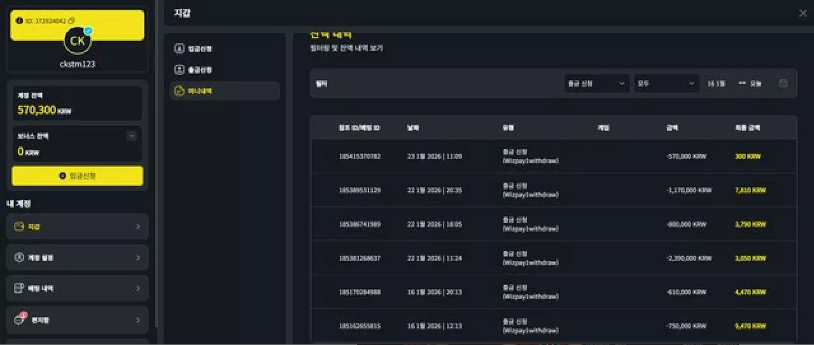Click the 날짜 date column header
The image size is (814, 345).
(x=412, y=128)
